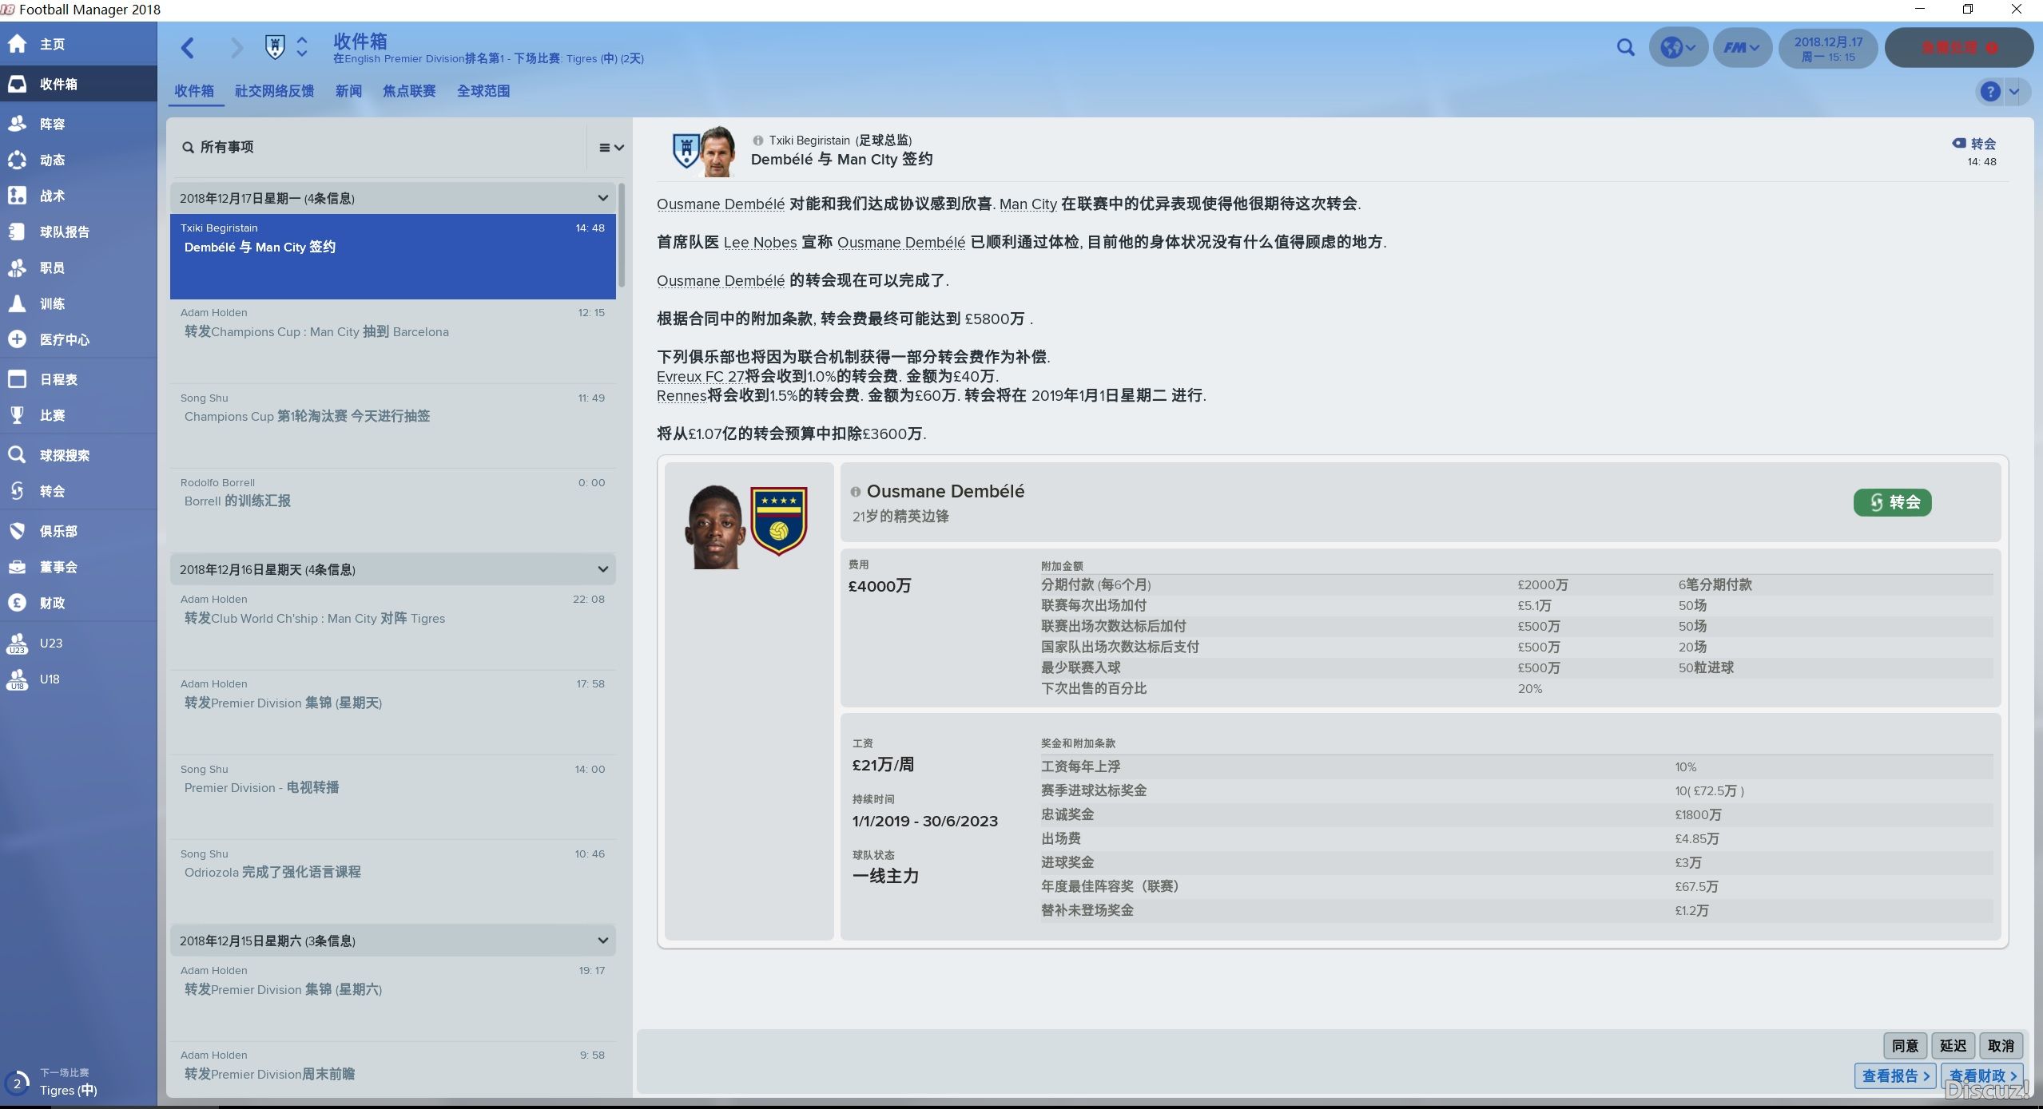Viewport: 2043px width, 1109px height.
Task: Open 阵容 squad sidebar icon
Action: 18,124
